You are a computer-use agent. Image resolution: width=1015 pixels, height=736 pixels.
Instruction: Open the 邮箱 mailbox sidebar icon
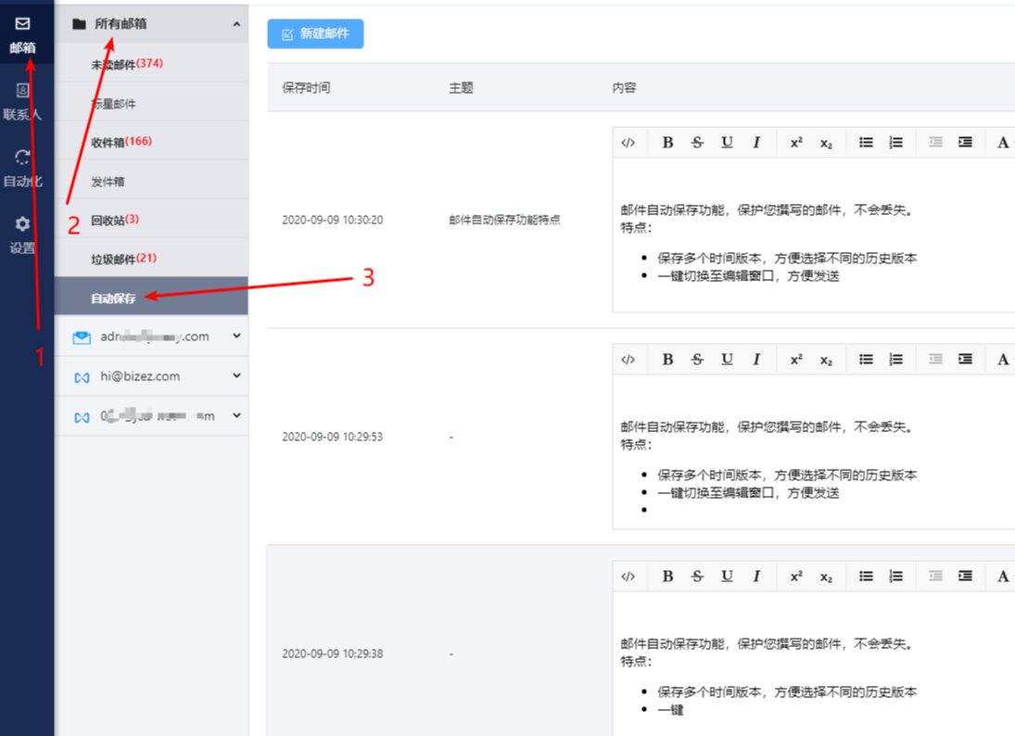click(x=24, y=34)
